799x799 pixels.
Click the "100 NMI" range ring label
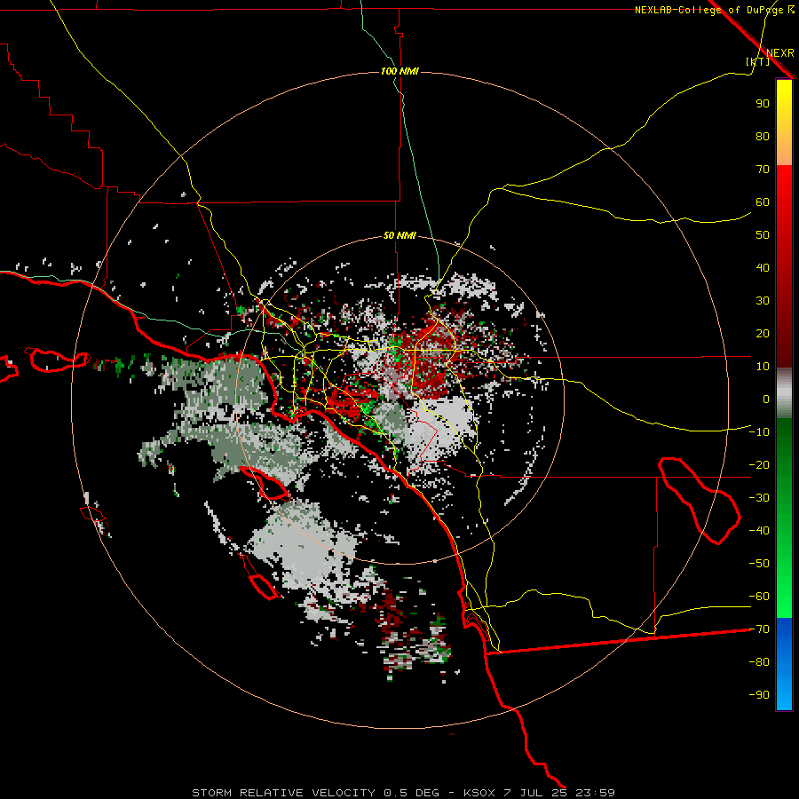point(399,71)
